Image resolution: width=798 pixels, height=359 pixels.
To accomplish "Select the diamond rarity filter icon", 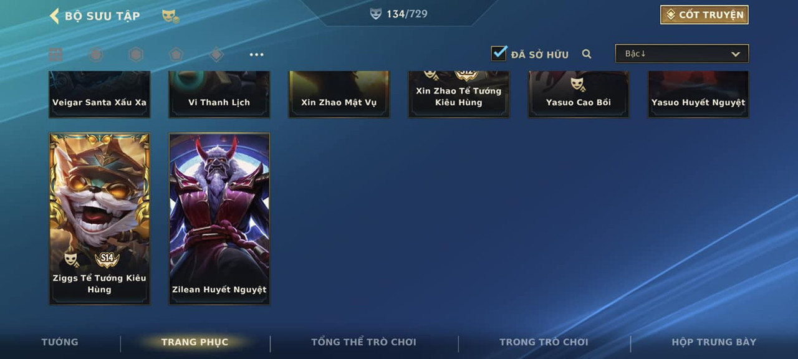I will (216, 55).
